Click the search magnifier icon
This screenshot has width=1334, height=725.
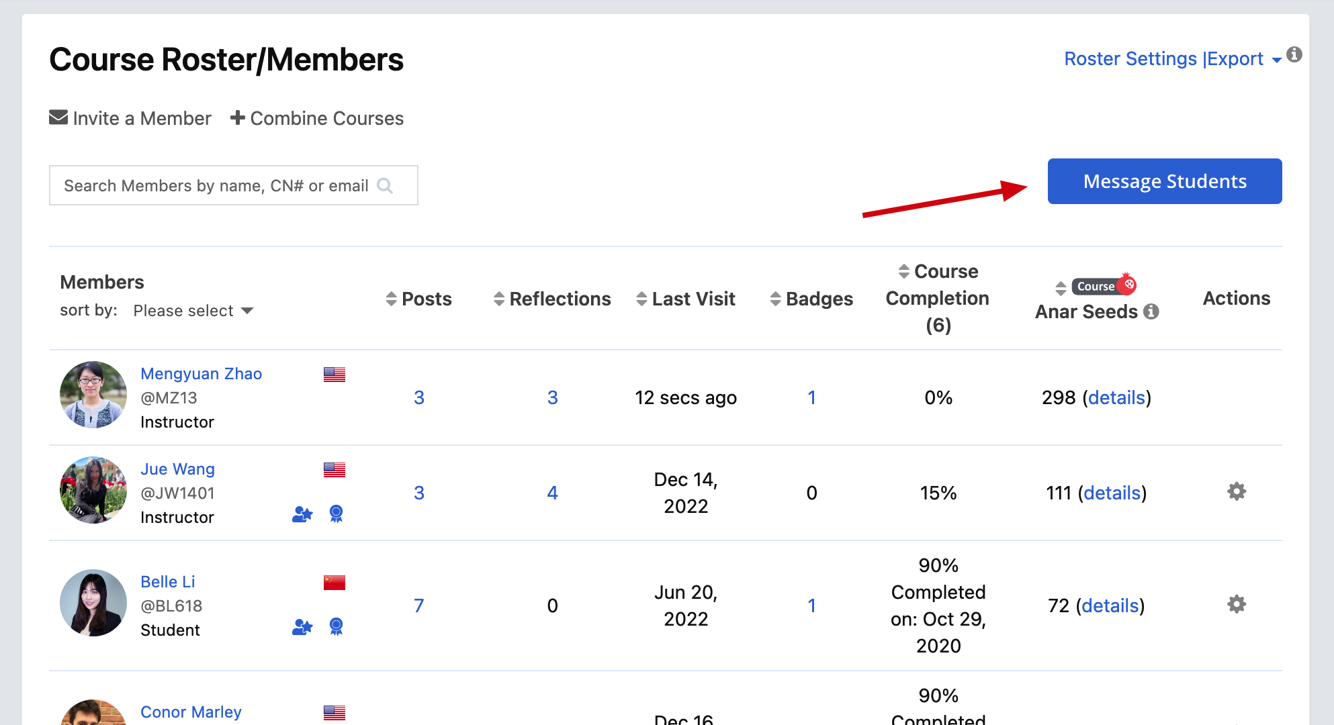tap(385, 185)
